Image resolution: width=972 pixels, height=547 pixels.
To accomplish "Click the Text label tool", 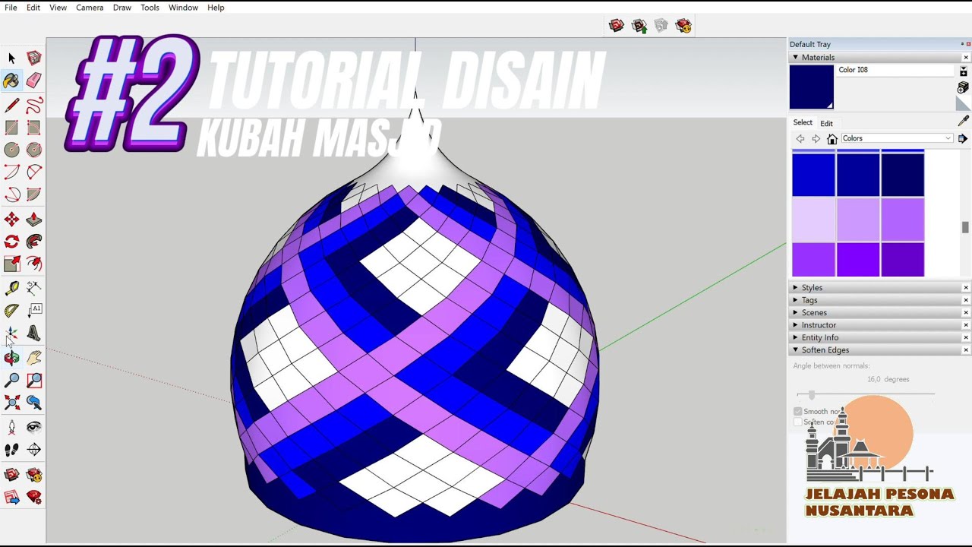I will tap(33, 311).
